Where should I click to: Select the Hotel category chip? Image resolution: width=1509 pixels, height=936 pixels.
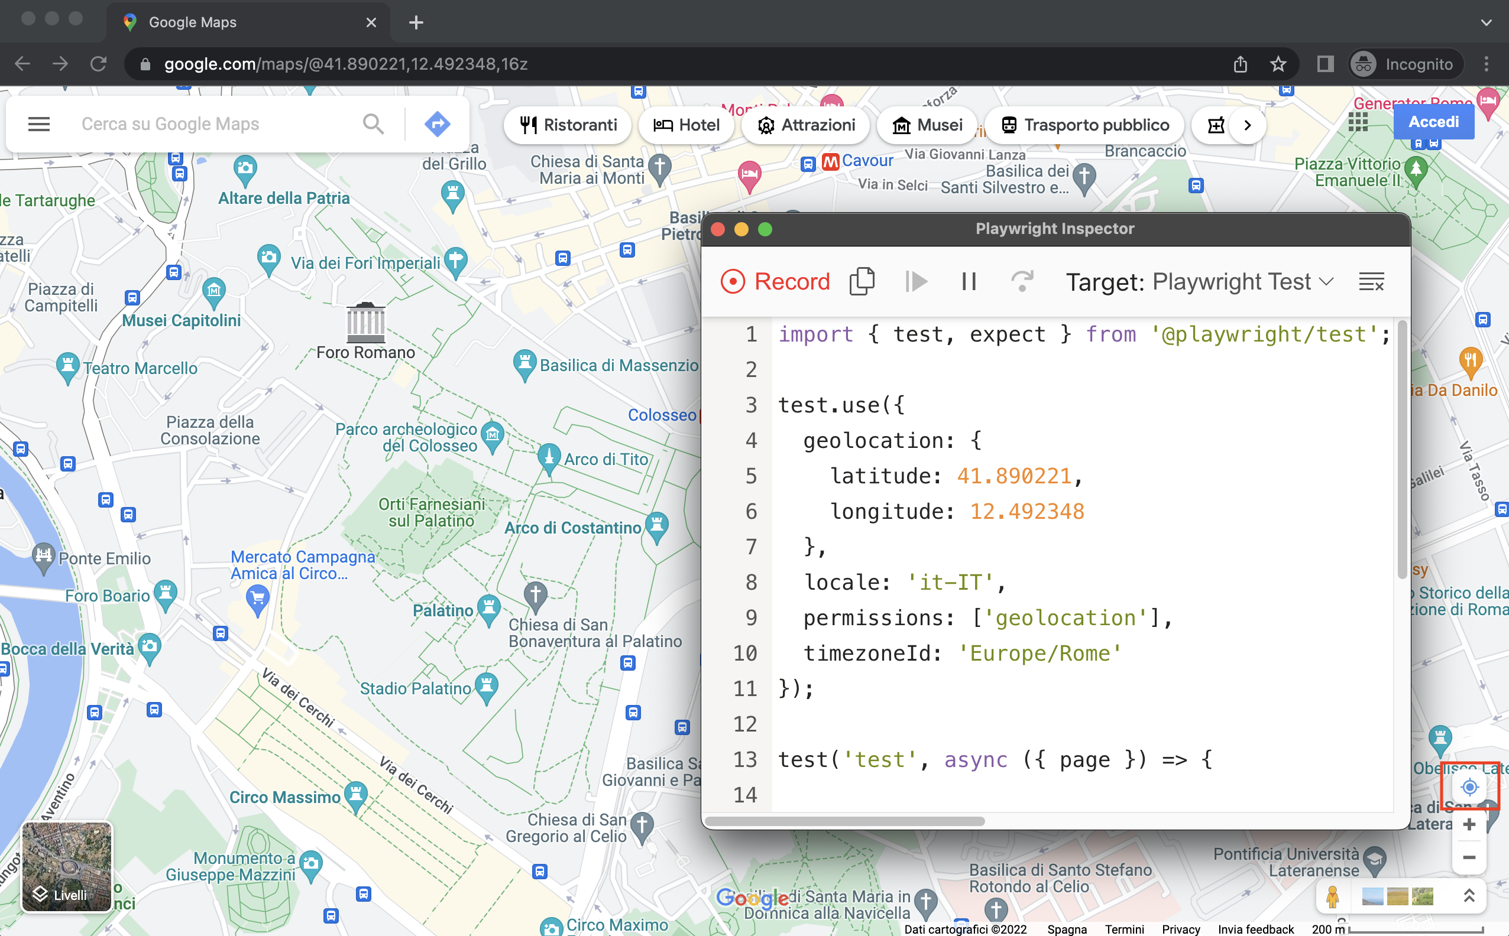pos(687,125)
